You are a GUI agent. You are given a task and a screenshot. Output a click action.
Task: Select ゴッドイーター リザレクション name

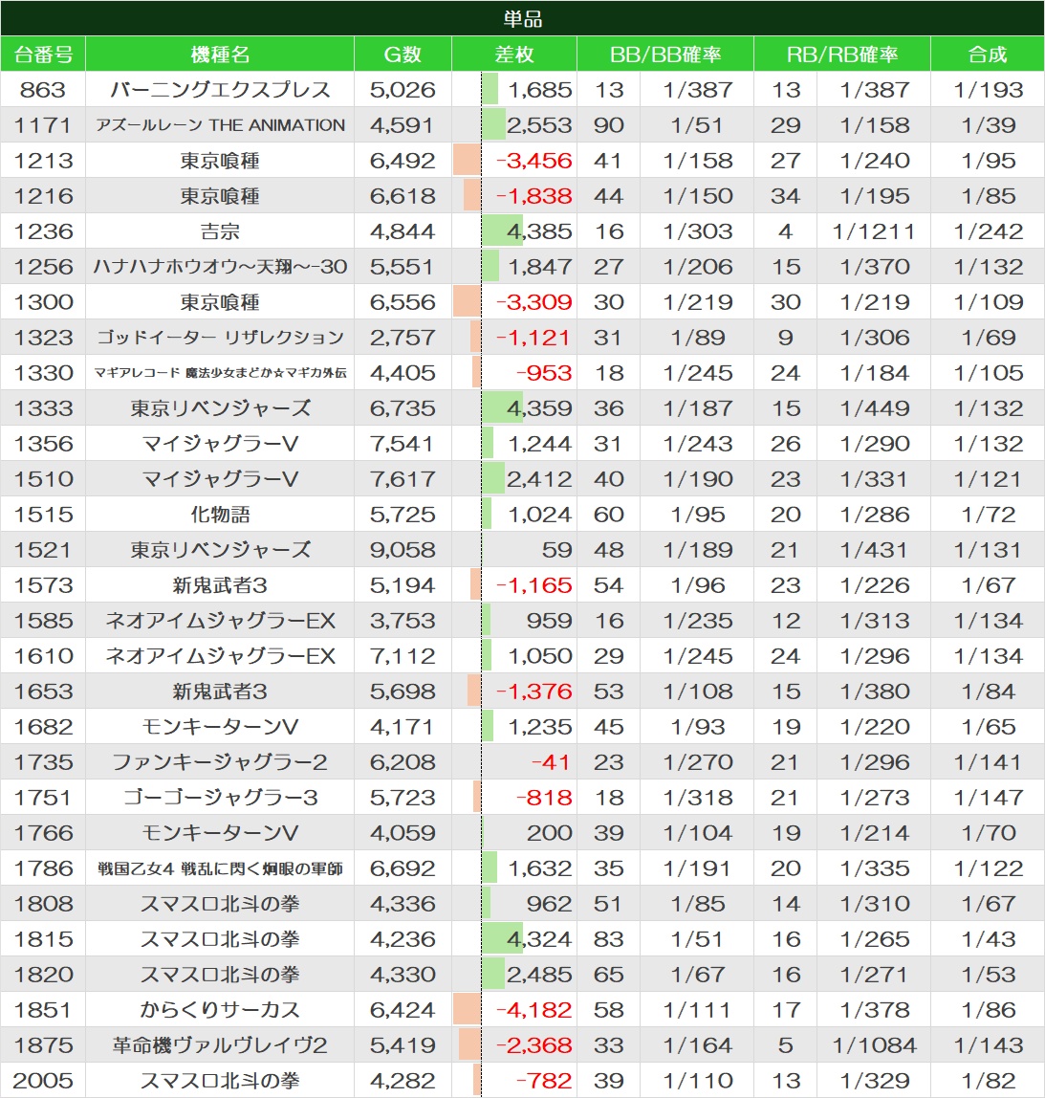tap(220, 338)
